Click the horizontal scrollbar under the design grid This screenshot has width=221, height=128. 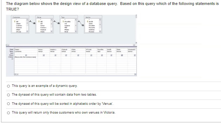click(75, 74)
